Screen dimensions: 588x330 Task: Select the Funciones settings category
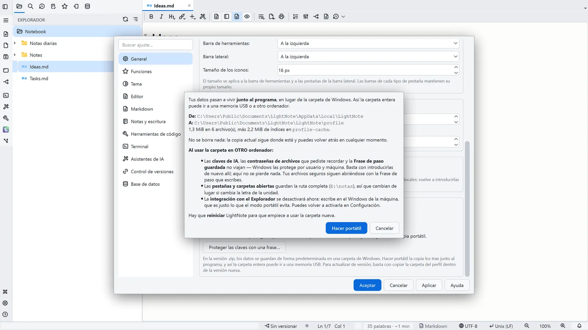click(155, 71)
